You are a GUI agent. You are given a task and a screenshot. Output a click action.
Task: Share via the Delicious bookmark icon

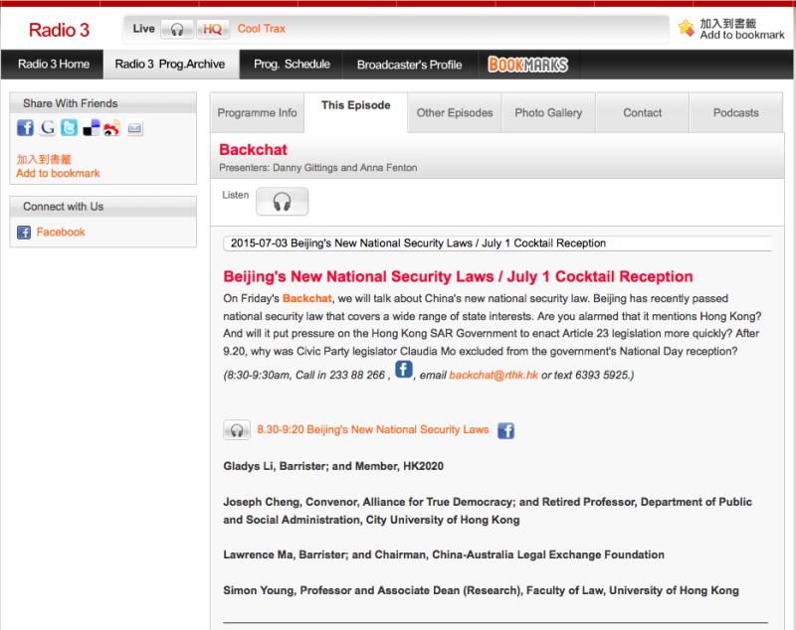tap(91, 128)
